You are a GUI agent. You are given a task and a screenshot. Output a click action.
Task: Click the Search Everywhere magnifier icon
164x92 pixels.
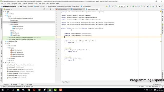coord(157,6)
